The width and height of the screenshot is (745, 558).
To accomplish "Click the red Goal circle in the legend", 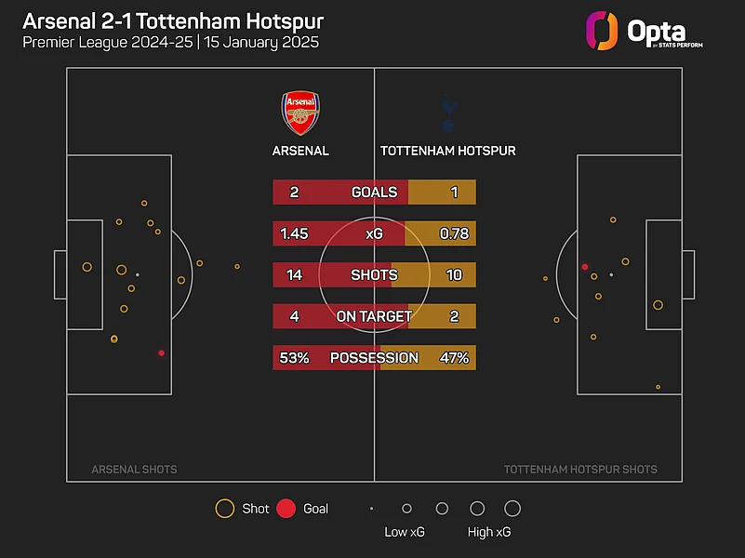I will point(286,509).
